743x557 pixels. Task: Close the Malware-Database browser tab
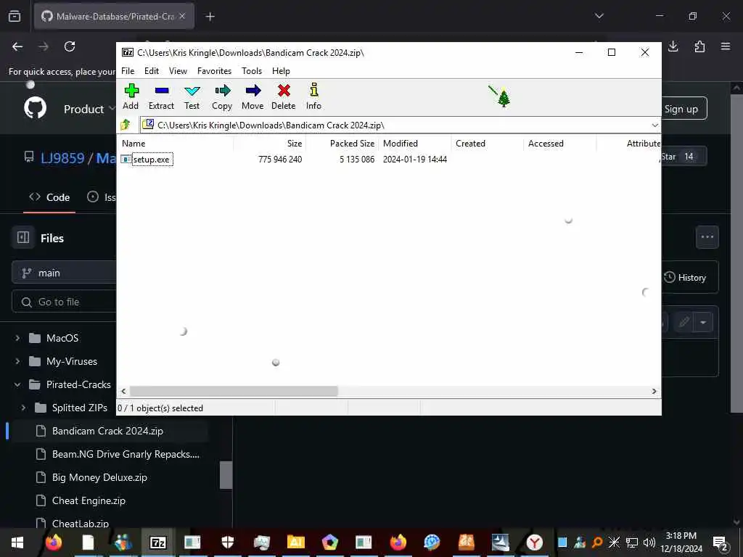coord(182,16)
